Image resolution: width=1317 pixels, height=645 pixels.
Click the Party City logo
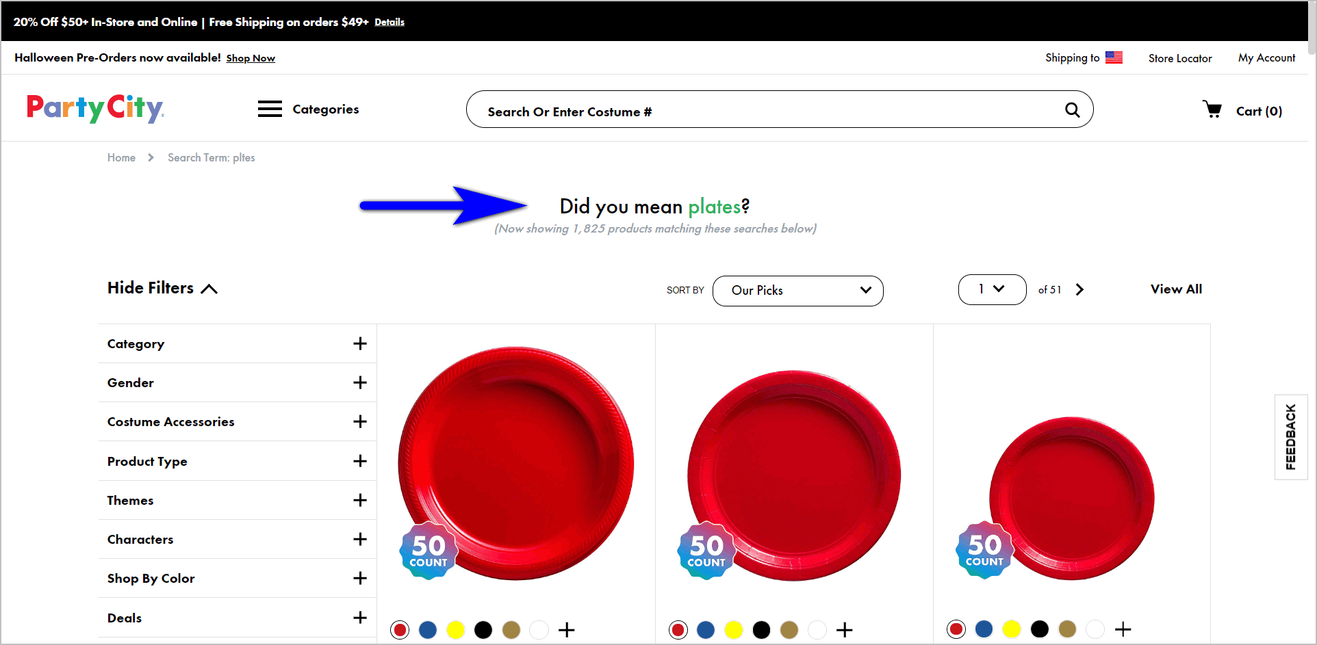click(95, 109)
